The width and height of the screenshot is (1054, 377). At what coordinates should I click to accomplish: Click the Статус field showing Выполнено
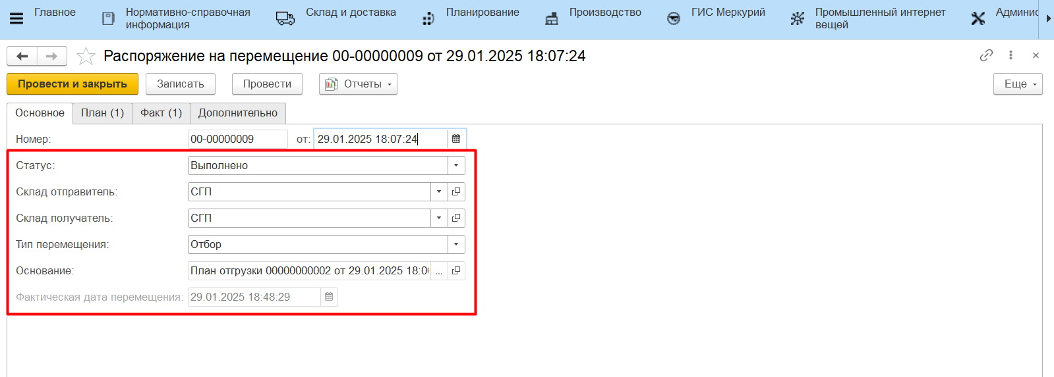click(318, 165)
